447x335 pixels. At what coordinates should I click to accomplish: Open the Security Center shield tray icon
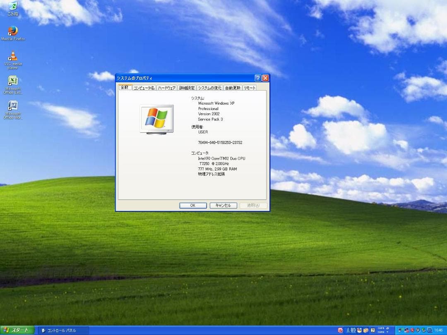412,330
